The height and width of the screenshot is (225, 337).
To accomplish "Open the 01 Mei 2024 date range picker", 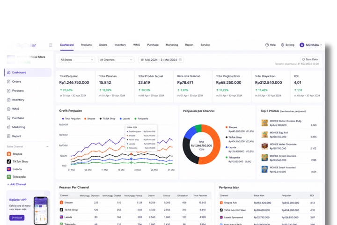I will (x=161, y=60).
